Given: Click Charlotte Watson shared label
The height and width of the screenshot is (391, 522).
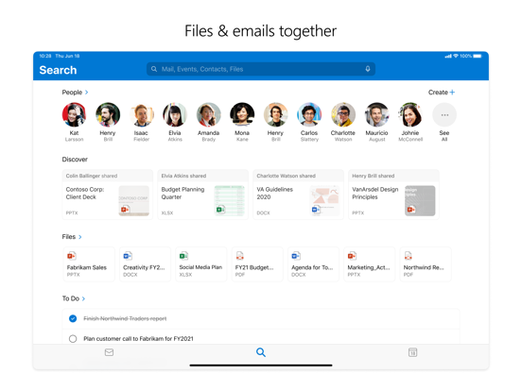Looking at the screenshot, I should point(286,176).
